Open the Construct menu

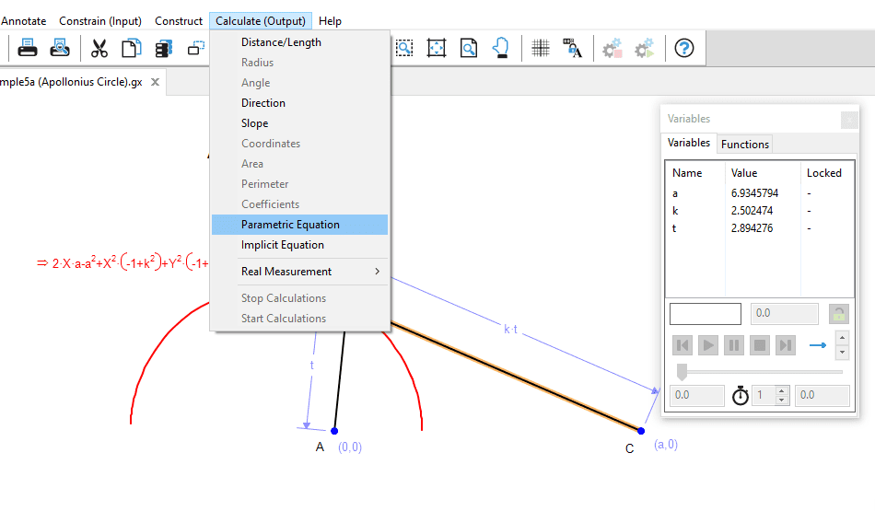[179, 21]
